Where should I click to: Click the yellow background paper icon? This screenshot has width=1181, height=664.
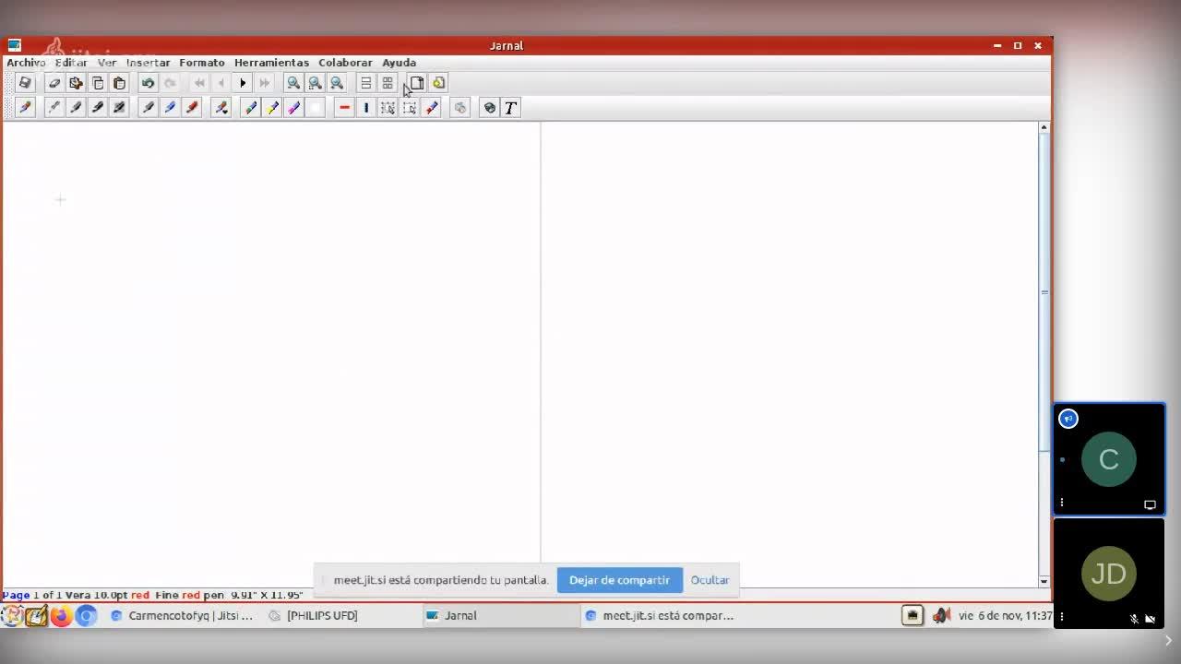pos(439,83)
